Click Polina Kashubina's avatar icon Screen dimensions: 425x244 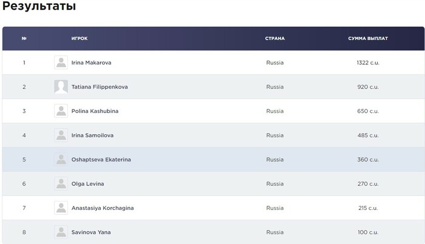click(61, 111)
